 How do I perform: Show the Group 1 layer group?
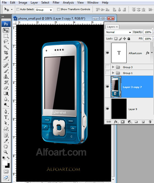(108, 73)
